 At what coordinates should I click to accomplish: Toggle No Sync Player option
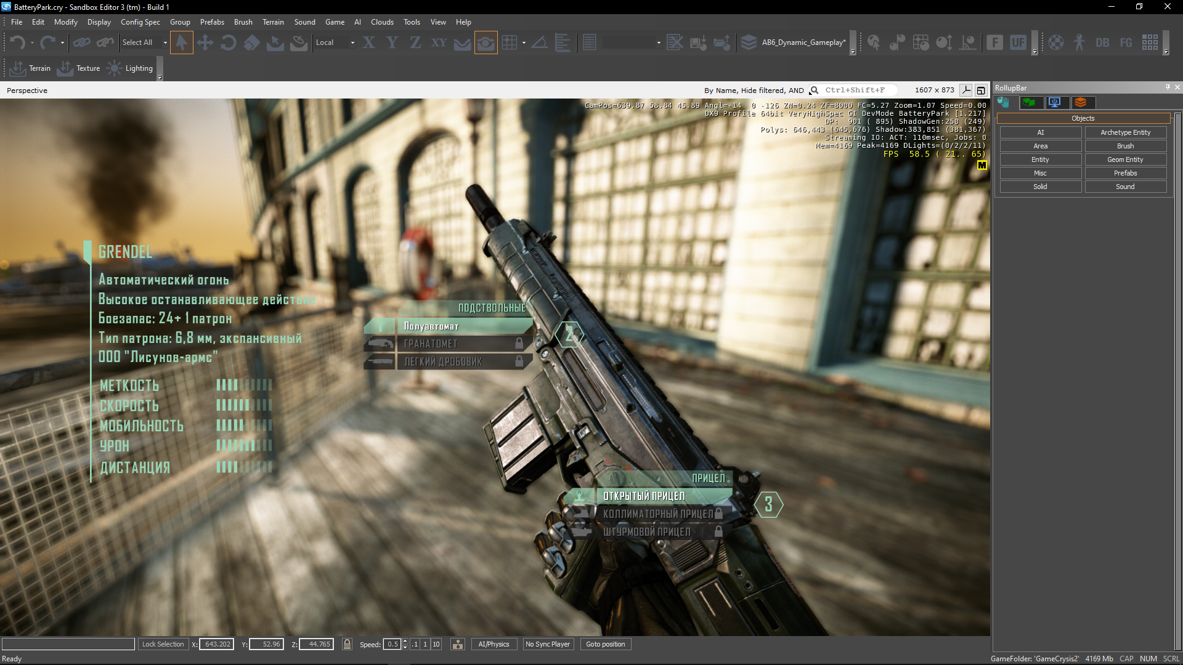tap(547, 644)
